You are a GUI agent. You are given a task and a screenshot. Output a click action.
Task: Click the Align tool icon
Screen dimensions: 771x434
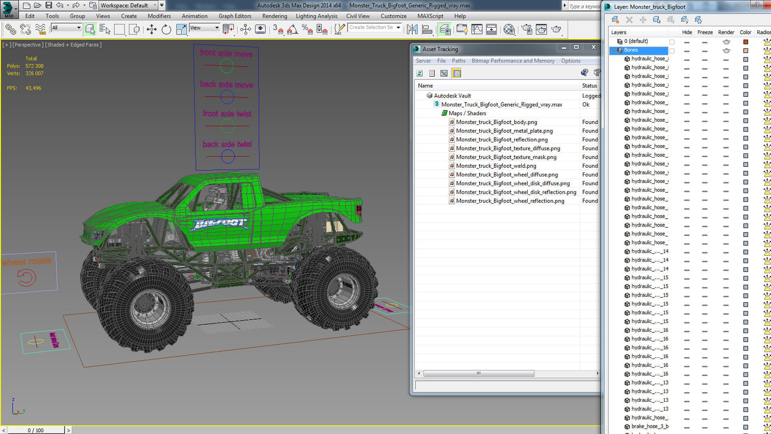(x=427, y=29)
